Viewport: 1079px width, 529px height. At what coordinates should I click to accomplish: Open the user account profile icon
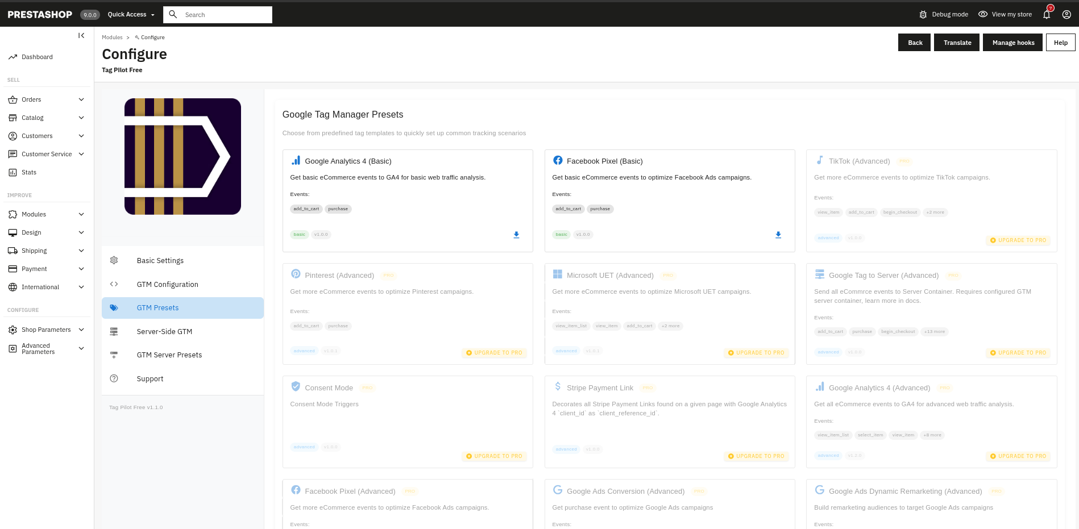(x=1066, y=15)
